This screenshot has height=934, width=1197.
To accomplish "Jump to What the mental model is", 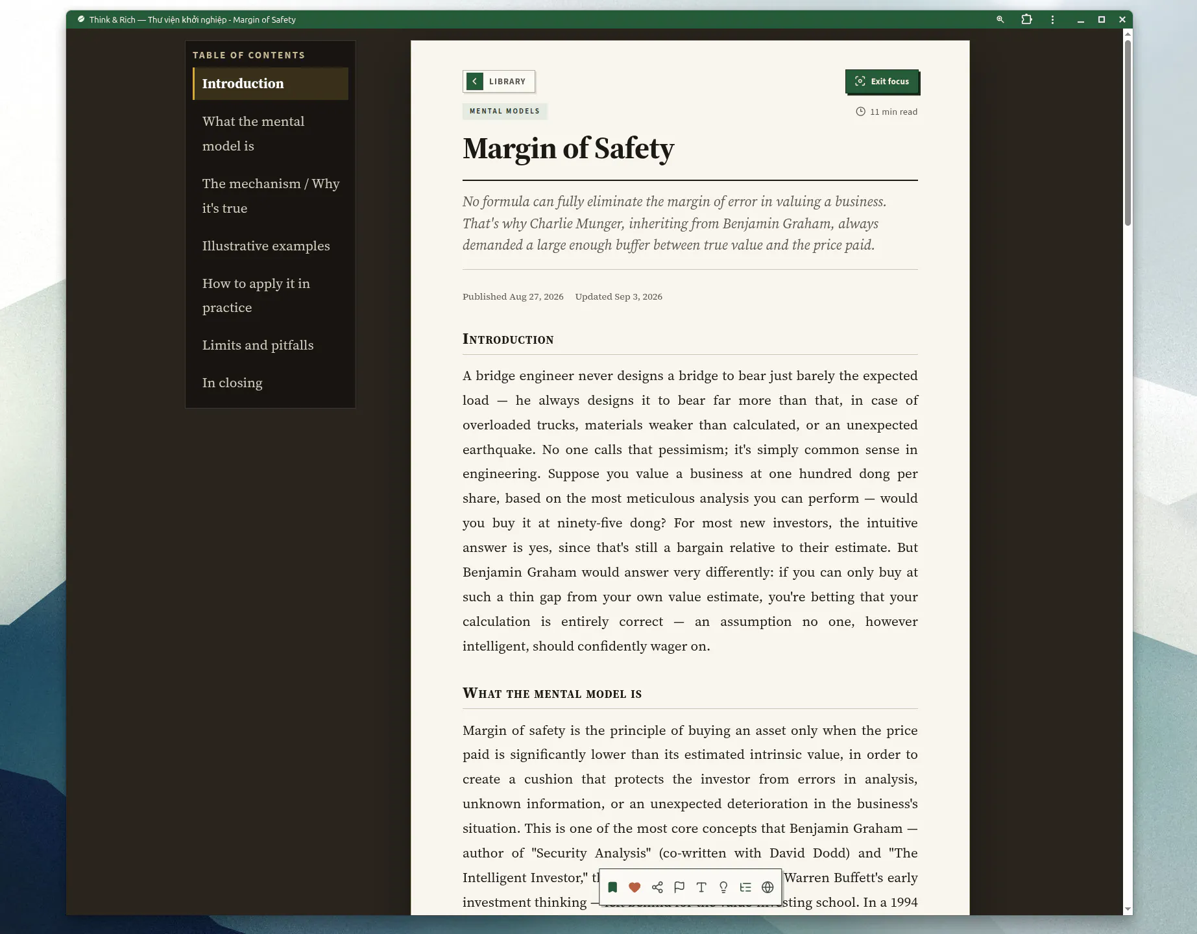I will (270, 134).
